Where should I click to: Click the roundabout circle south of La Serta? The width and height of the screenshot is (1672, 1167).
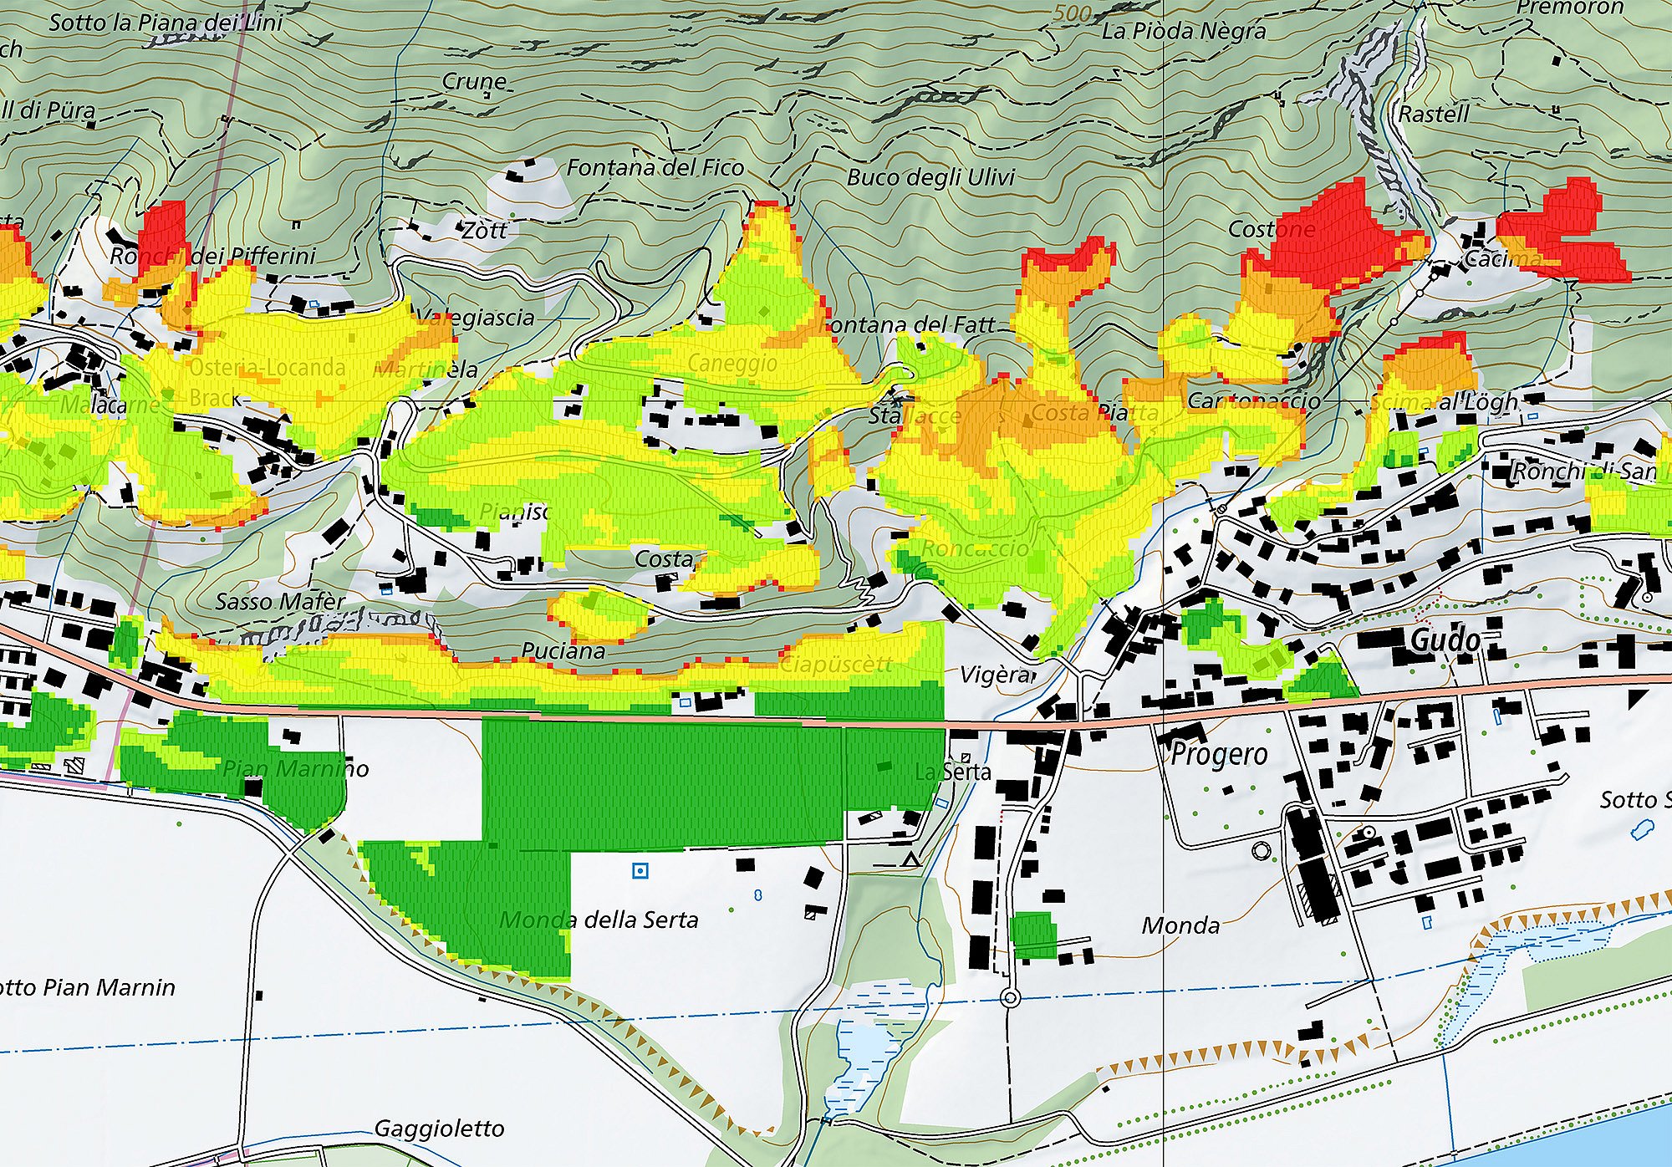pyautogui.click(x=1011, y=997)
